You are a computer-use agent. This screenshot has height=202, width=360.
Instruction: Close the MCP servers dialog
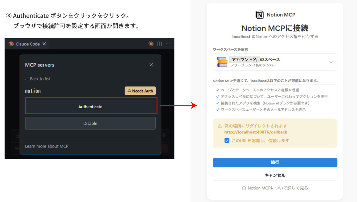[151, 65]
